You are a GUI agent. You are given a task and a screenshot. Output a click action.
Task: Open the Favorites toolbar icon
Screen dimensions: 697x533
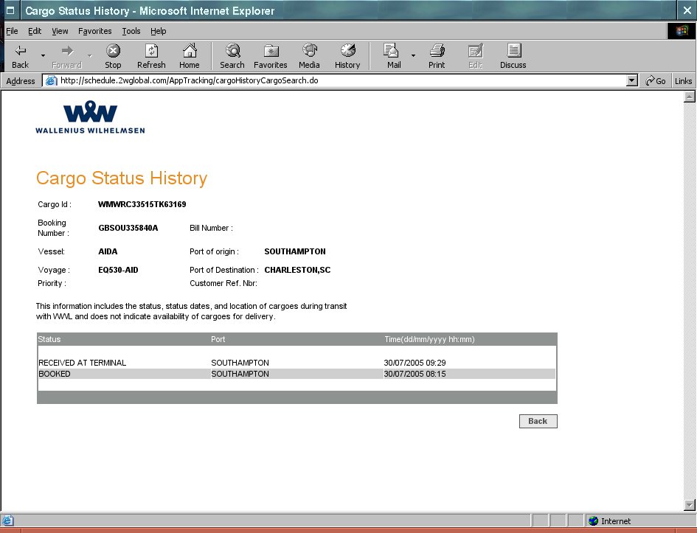point(271,51)
